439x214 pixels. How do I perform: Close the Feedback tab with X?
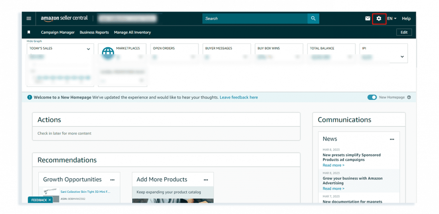tap(49, 200)
